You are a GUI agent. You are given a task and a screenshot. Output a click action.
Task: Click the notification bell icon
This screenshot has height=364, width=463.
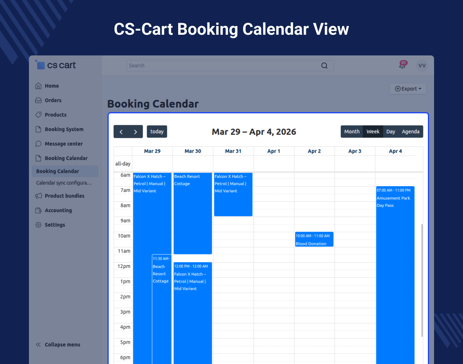402,66
